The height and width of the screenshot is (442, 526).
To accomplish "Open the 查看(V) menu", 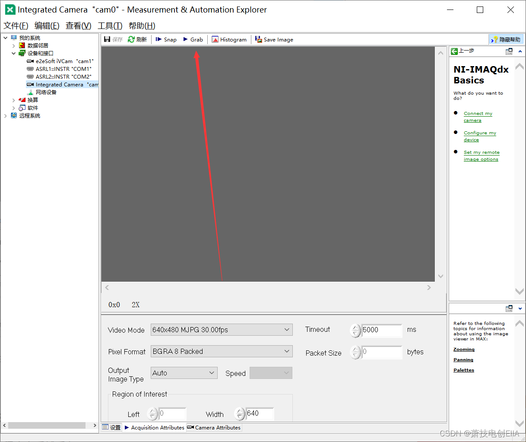I will pyautogui.click(x=79, y=26).
